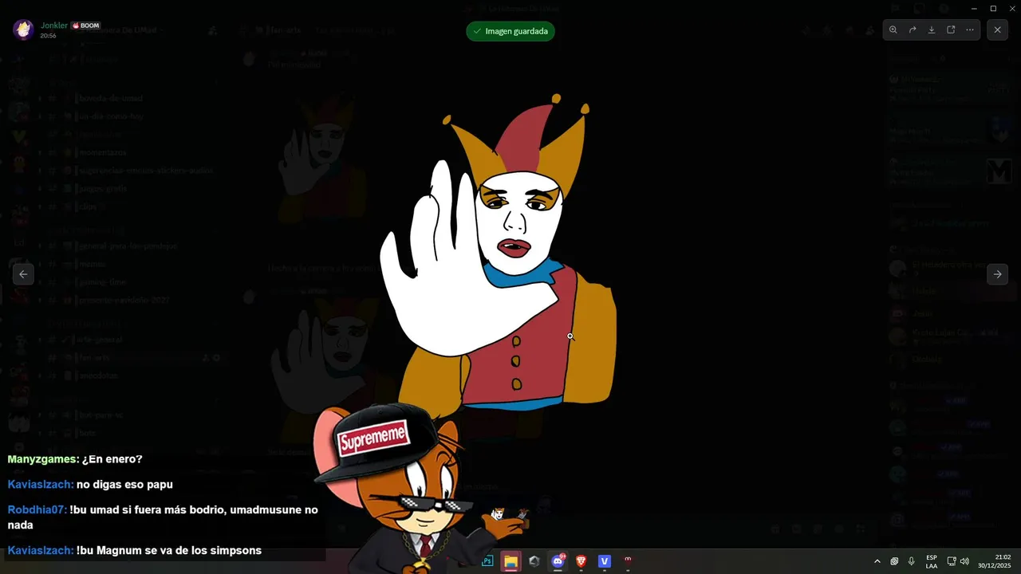Click the swirl-shaped system tray icon
Screen dimensions: 1021x574
[x=894, y=561]
